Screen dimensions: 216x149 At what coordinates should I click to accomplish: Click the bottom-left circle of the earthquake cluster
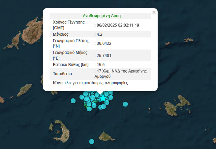[x=89, y=109]
